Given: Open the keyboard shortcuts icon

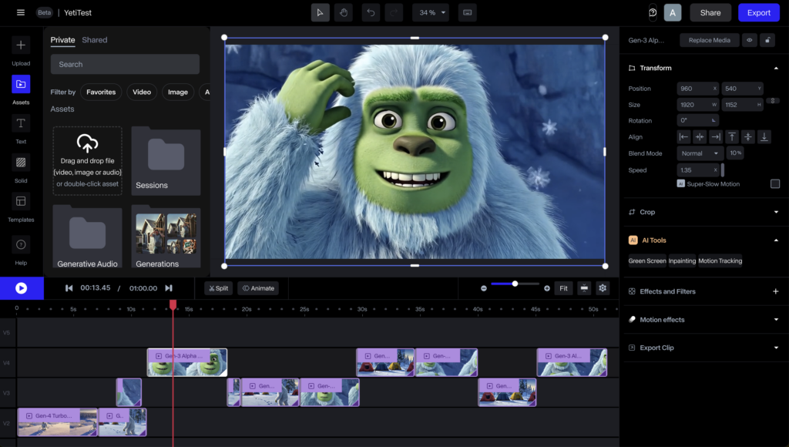Looking at the screenshot, I should [468, 12].
